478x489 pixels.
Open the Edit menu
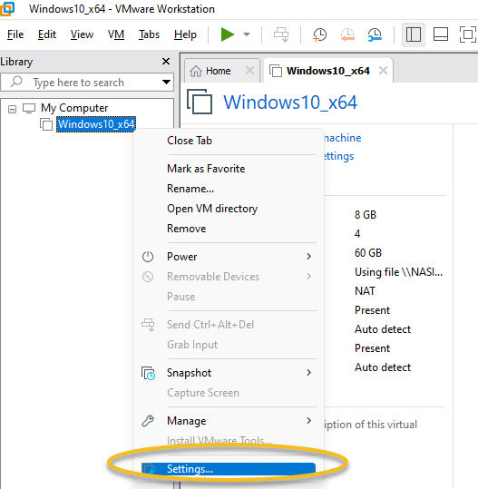coord(47,34)
